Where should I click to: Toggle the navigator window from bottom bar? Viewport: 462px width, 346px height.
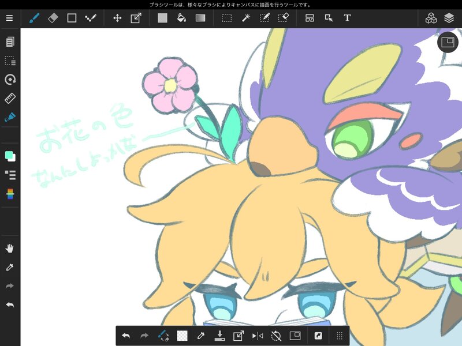(295, 336)
